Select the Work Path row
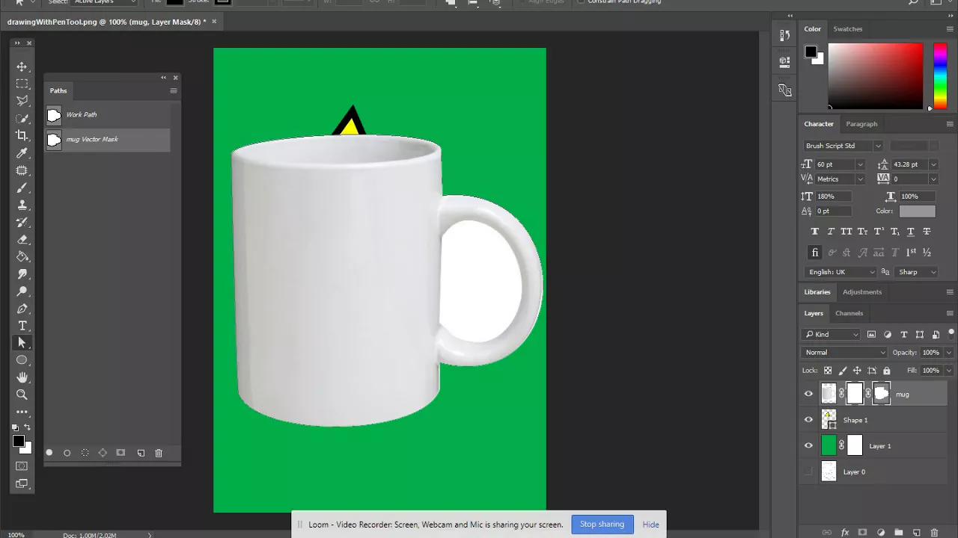 click(107, 115)
